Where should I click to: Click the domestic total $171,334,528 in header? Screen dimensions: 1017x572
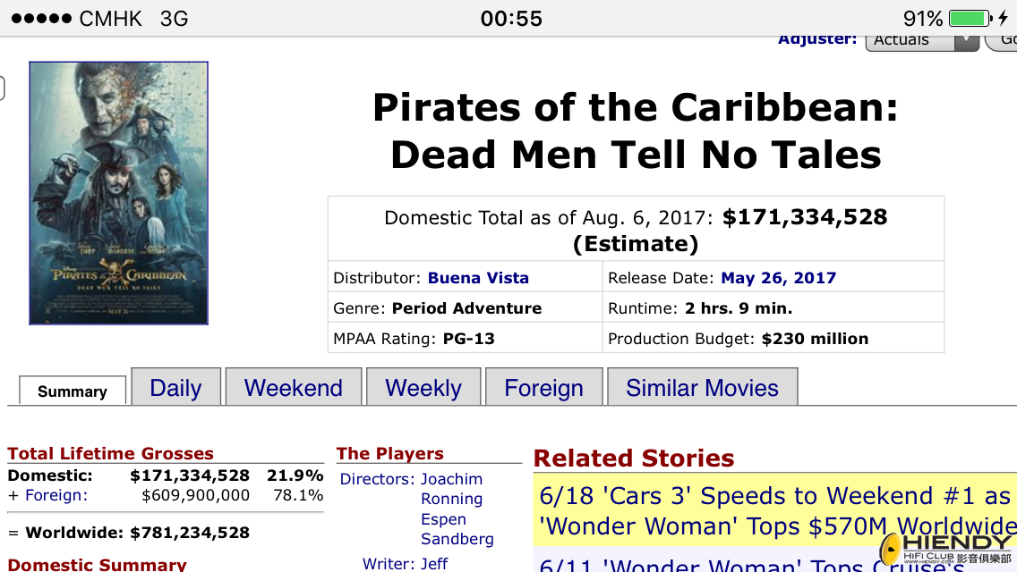click(x=805, y=217)
